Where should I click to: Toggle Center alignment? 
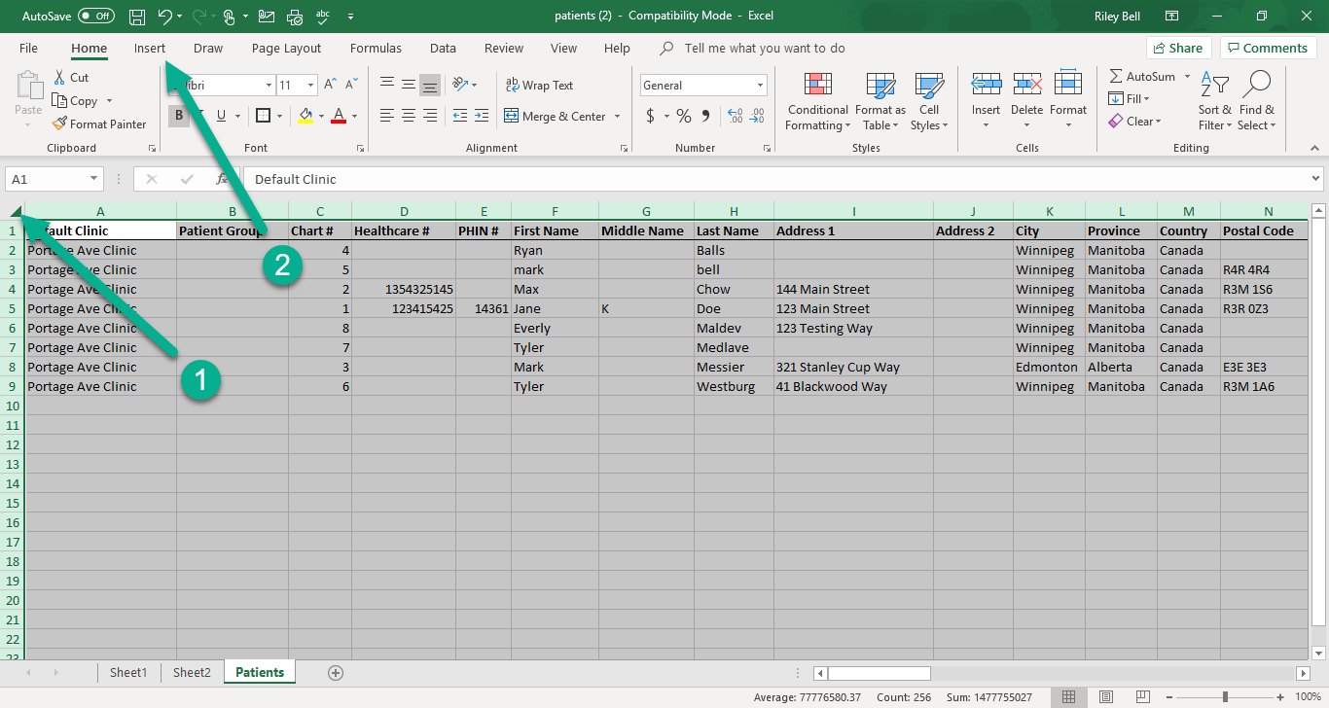click(409, 116)
